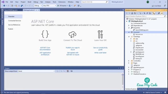
Task: Click the Open File toolbar icon
Action: coord(16,6)
